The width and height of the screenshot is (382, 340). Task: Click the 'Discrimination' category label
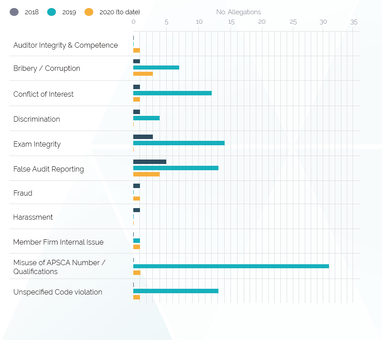(37, 119)
